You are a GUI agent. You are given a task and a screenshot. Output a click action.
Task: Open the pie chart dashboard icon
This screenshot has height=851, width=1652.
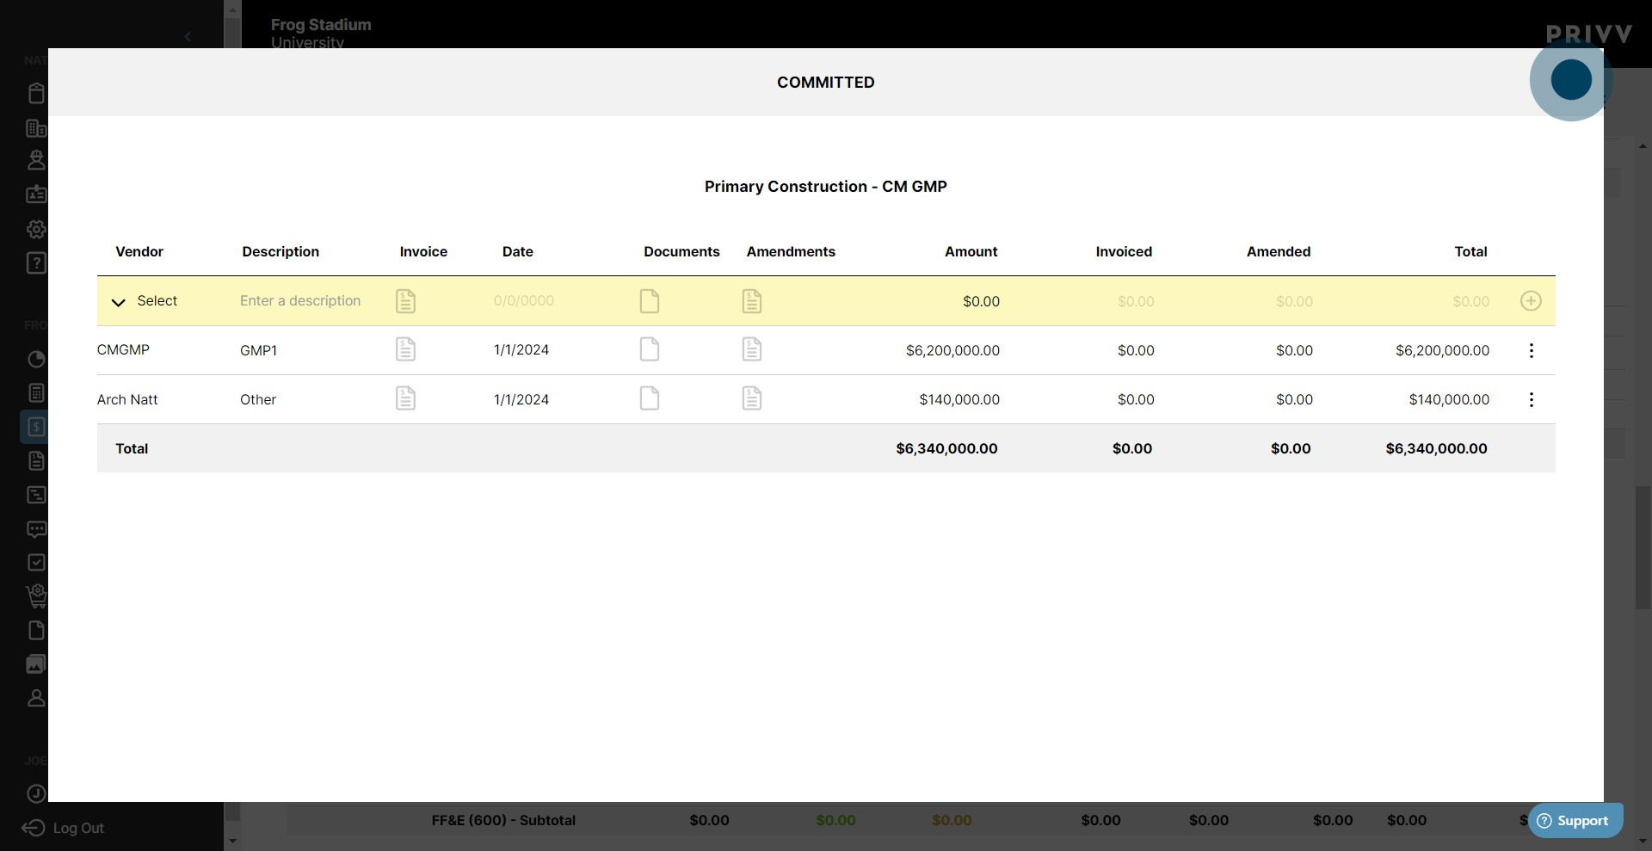pos(36,359)
